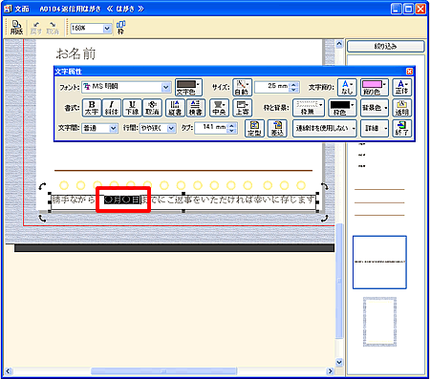Open the zoom percentage dropdown
The height and width of the screenshot is (379, 430).
click(x=107, y=29)
